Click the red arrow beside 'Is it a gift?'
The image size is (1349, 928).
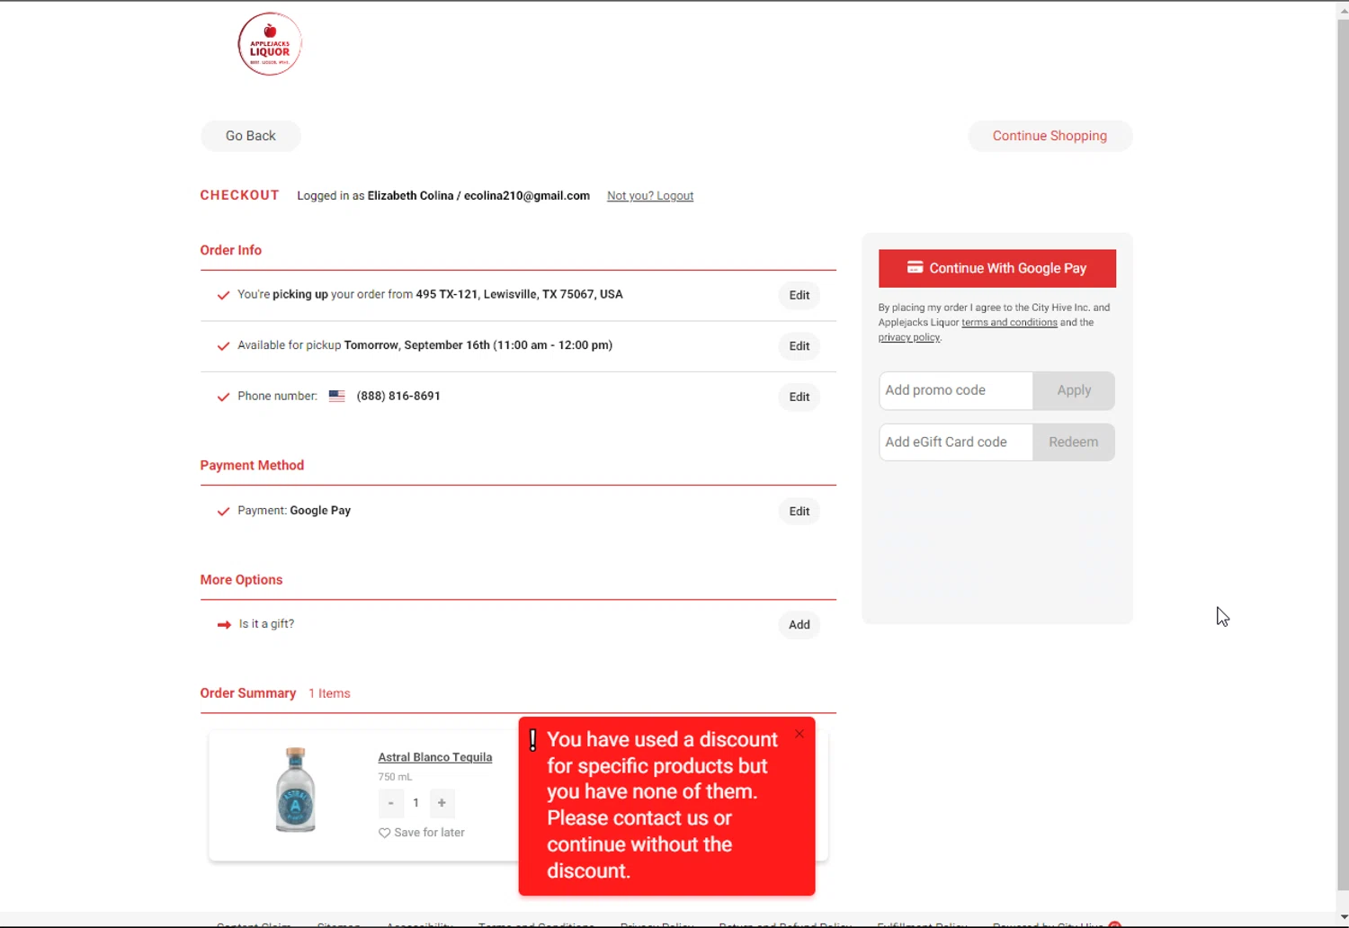224,624
